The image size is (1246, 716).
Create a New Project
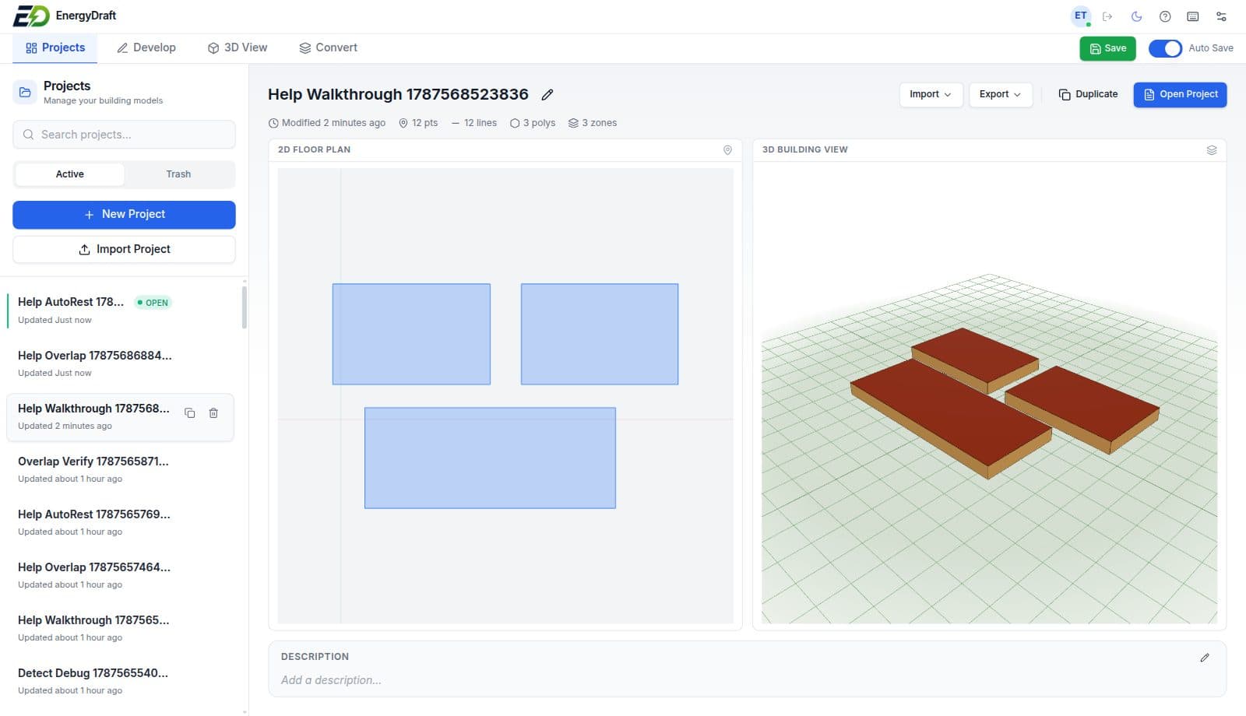coord(124,215)
